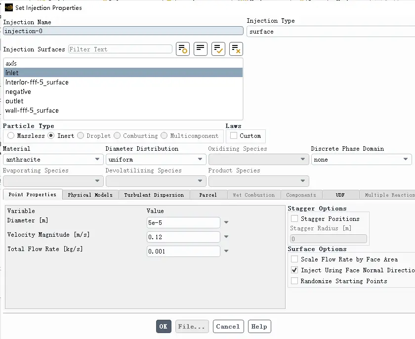Click the toggle tree view list icon
This screenshot has width=415, height=339.
pyautogui.click(x=183, y=49)
